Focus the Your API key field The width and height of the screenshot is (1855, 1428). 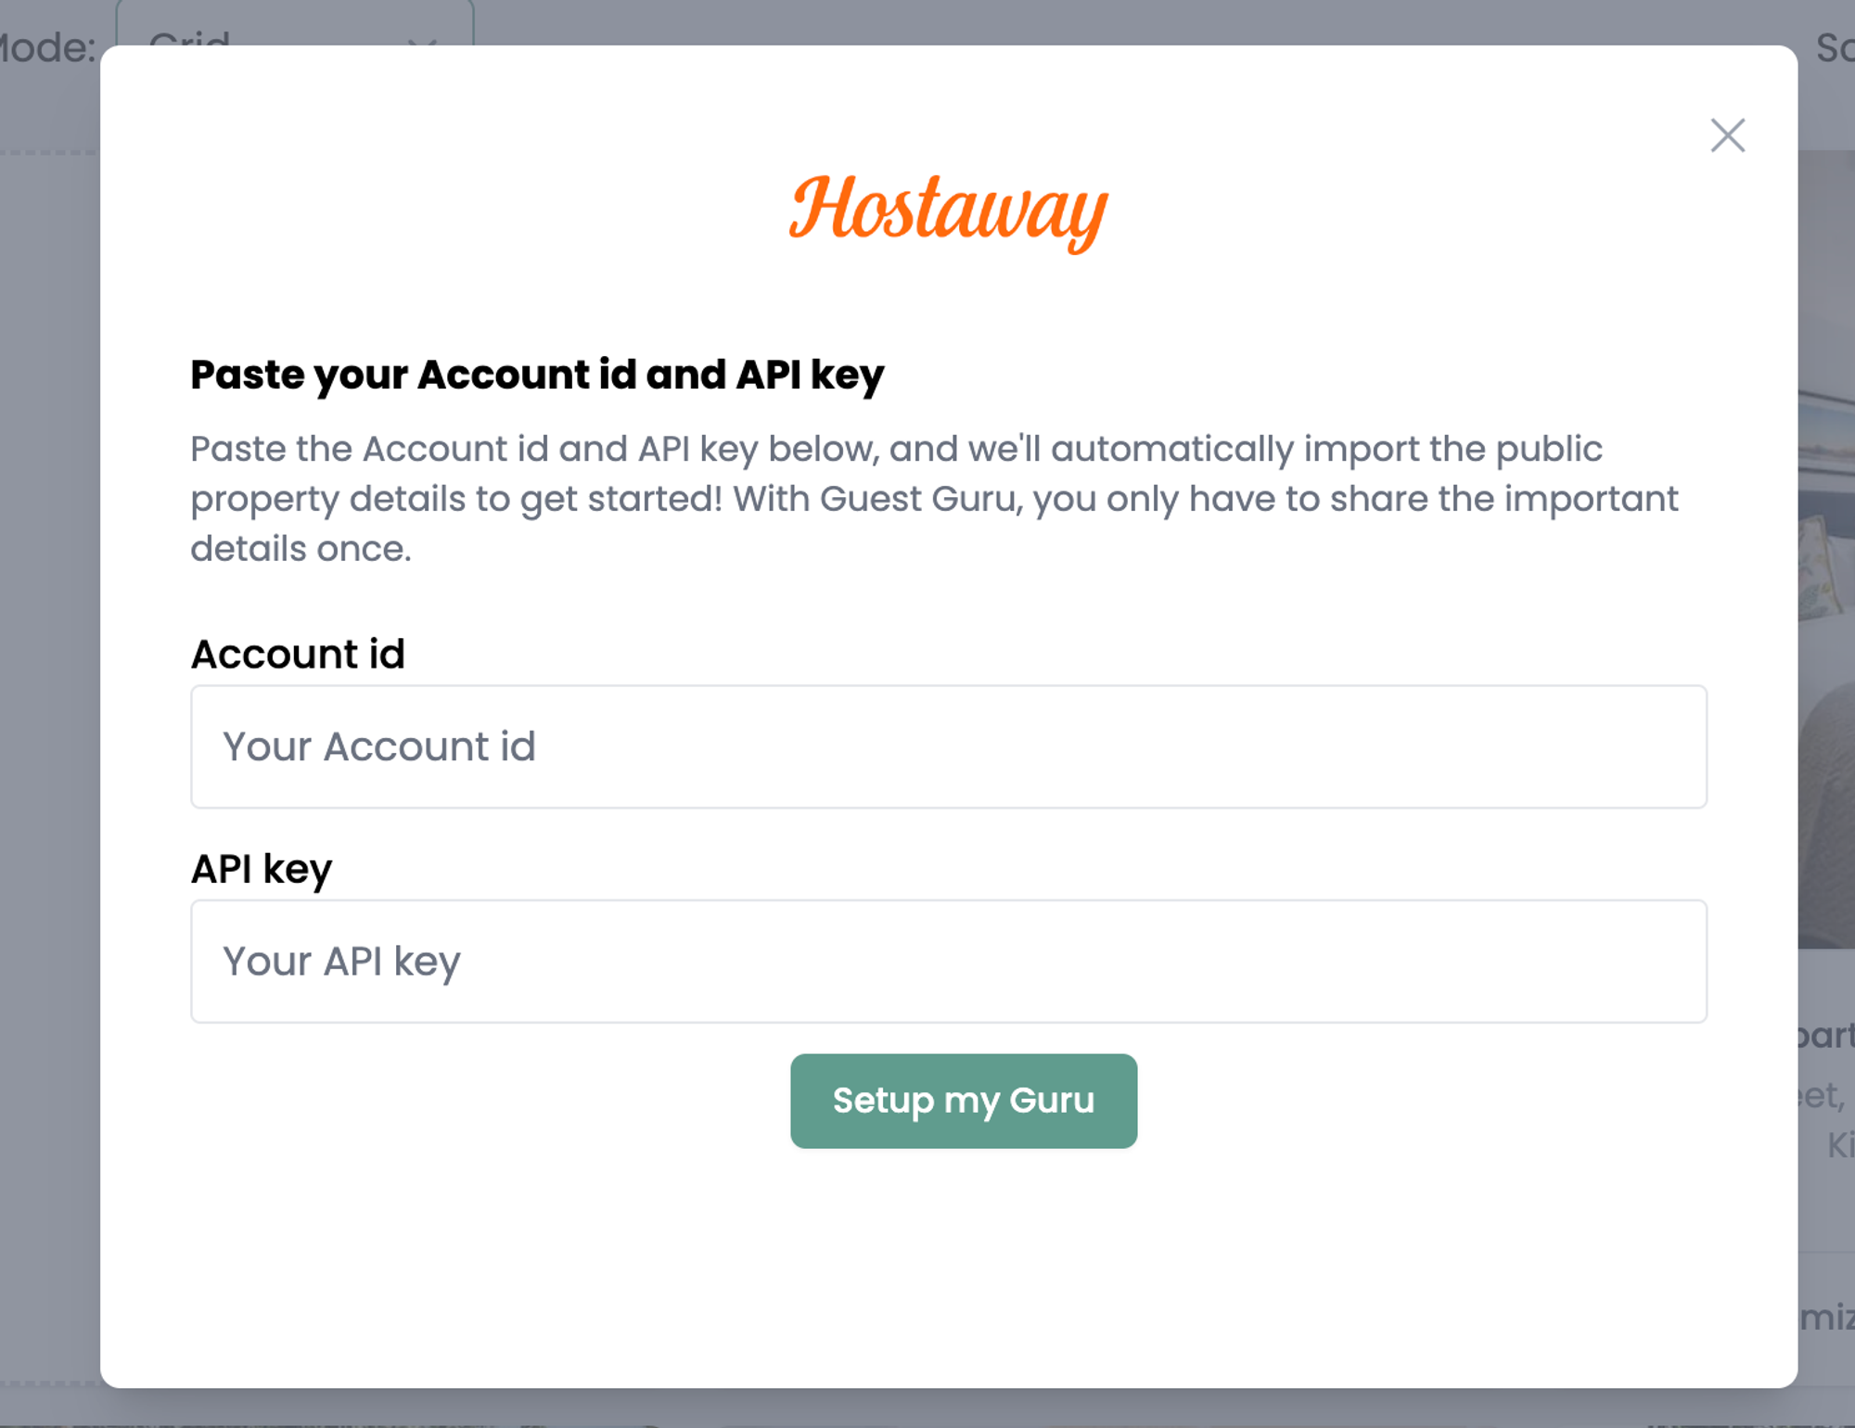point(948,961)
